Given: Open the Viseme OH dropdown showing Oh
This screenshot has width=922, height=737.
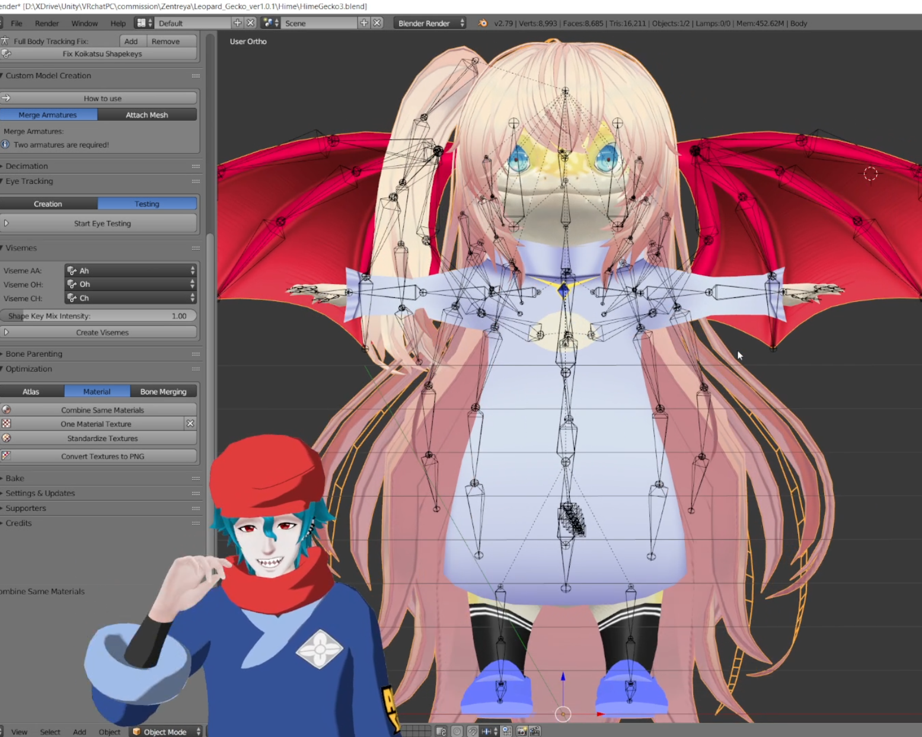Looking at the screenshot, I should [x=130, y=284].
